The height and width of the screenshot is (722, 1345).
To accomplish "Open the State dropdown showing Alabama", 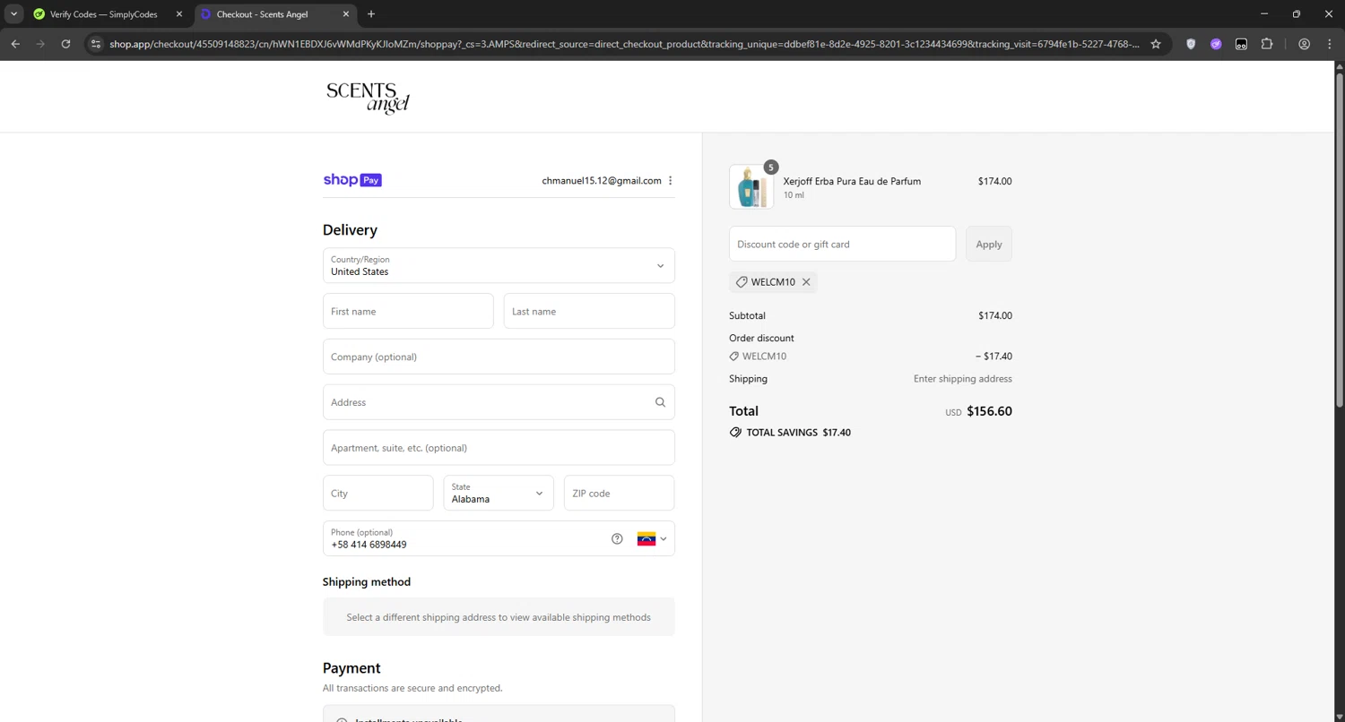I will click(x=499, y=494).
